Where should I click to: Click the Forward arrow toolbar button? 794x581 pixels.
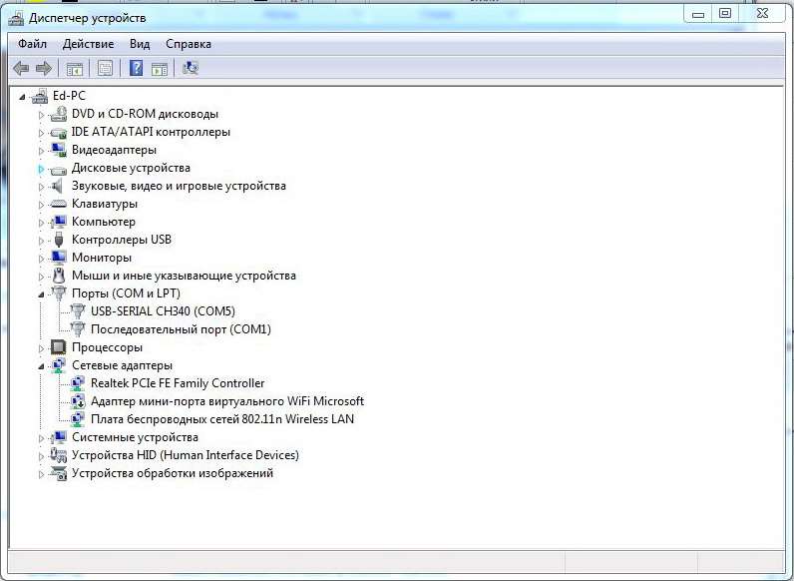coord(43,68)
